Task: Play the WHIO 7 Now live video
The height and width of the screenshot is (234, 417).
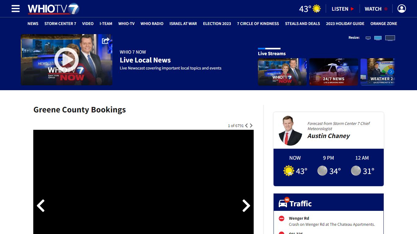Action: [x=66, y=60]
